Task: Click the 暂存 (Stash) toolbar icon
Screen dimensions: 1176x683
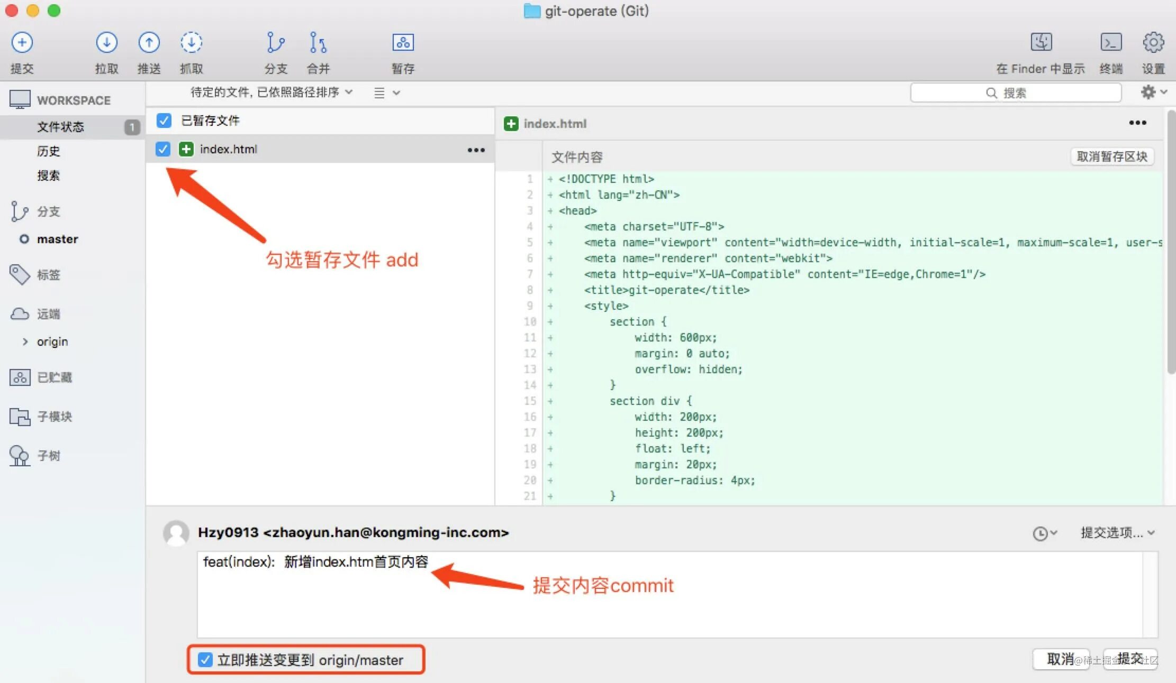Action: [x=403, y=42]
